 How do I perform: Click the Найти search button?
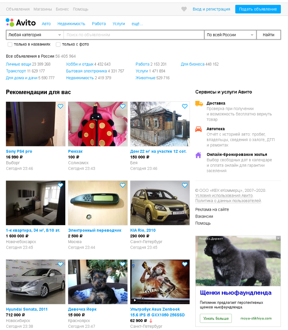(269, 35)
